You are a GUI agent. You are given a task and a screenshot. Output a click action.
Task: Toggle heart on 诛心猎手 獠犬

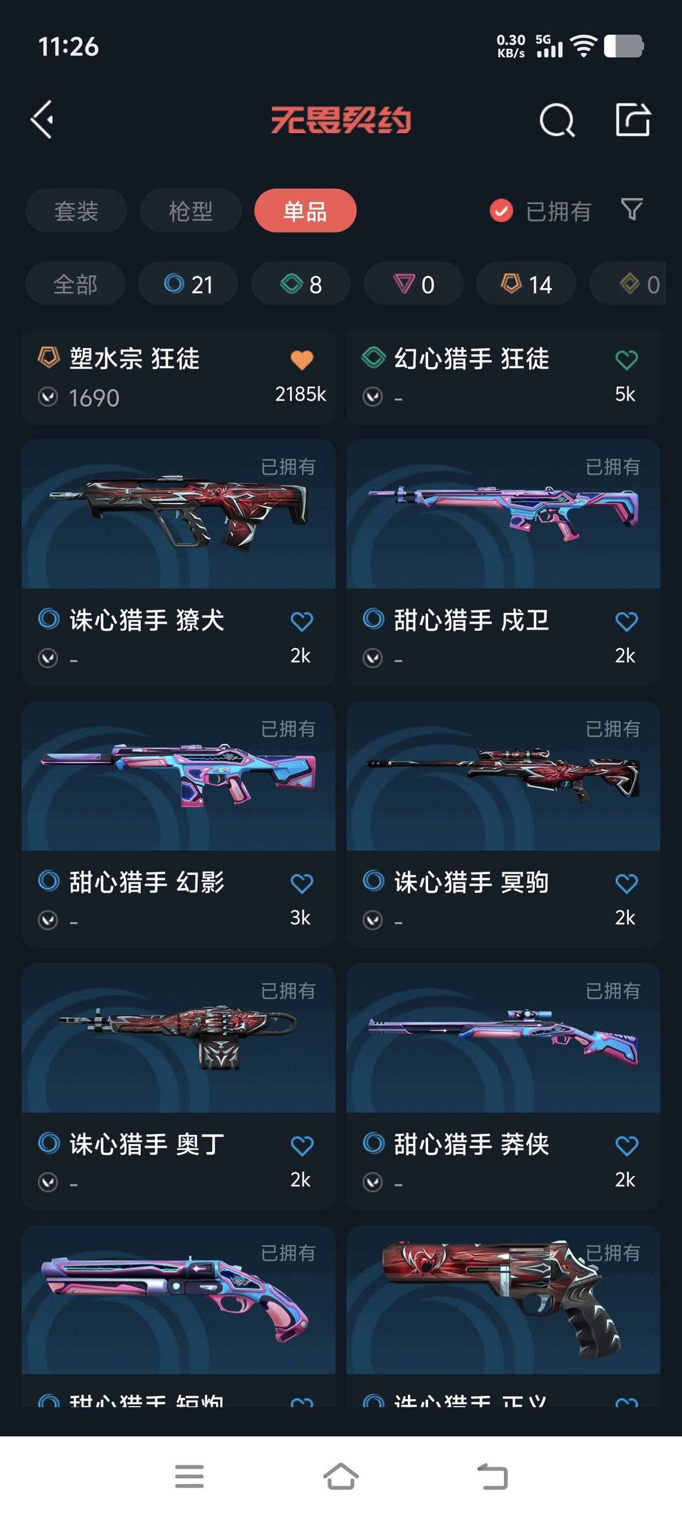tap(302, 621)
